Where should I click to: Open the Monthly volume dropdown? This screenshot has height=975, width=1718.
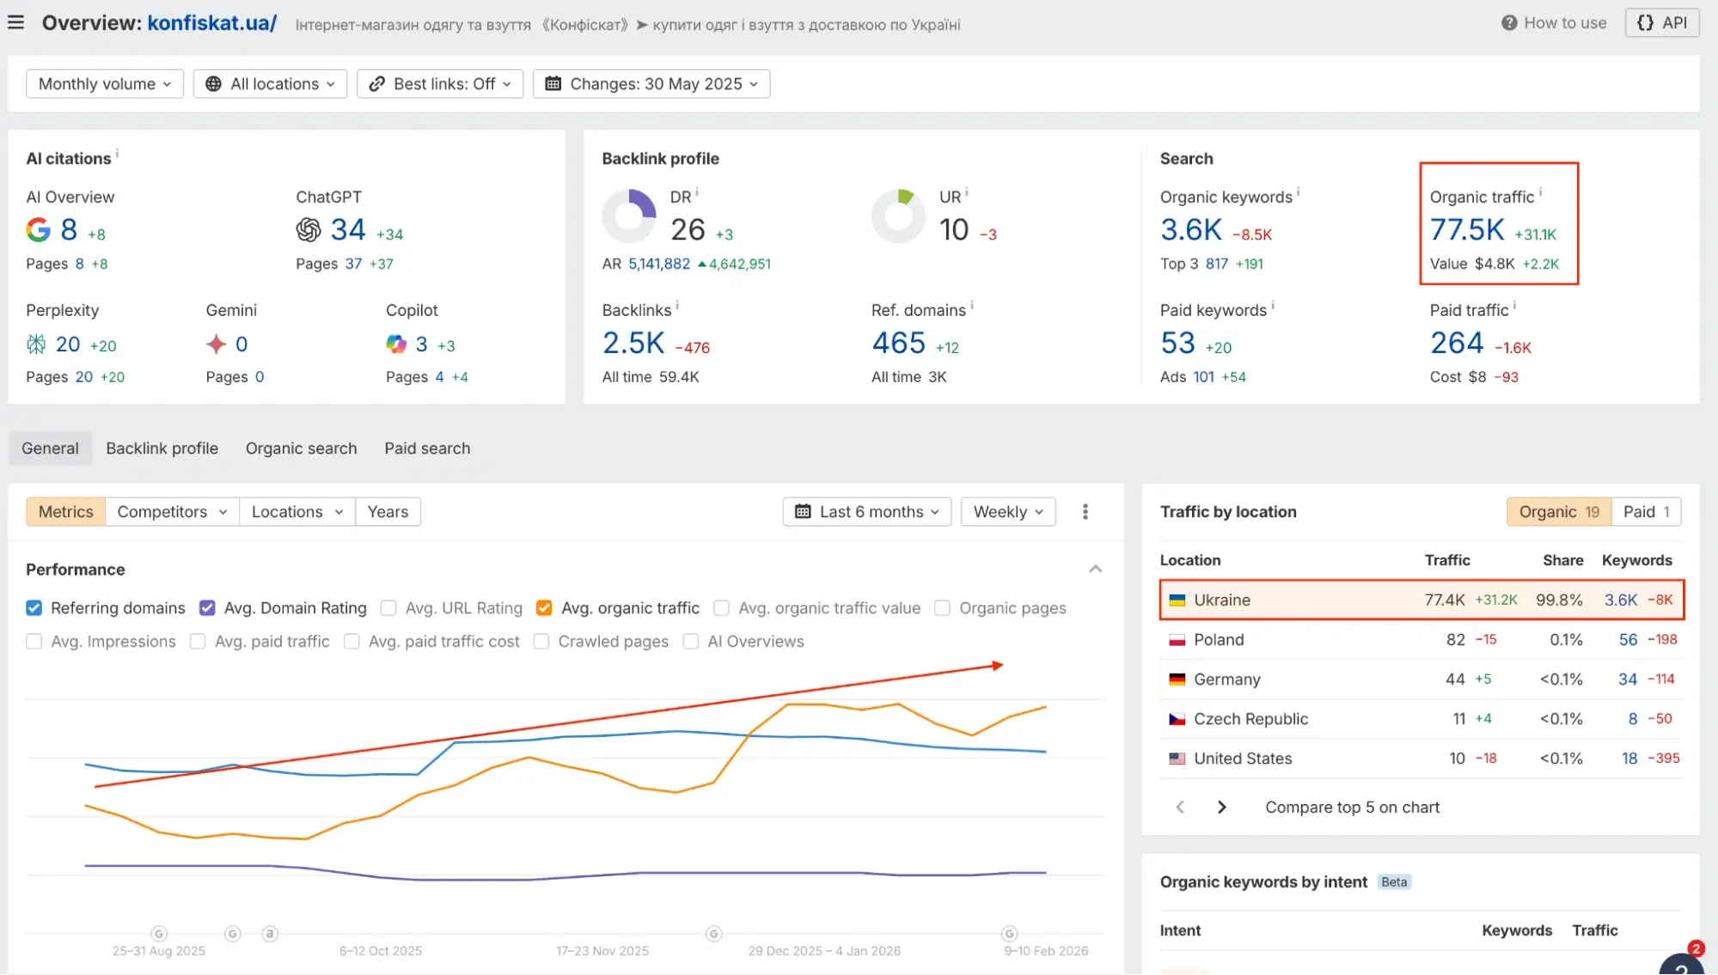point(105,84)
